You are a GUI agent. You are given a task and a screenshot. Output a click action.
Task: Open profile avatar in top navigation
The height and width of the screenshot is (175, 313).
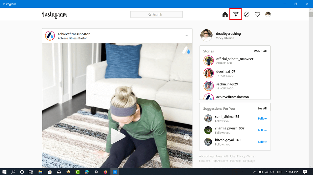tap(268, 14)
